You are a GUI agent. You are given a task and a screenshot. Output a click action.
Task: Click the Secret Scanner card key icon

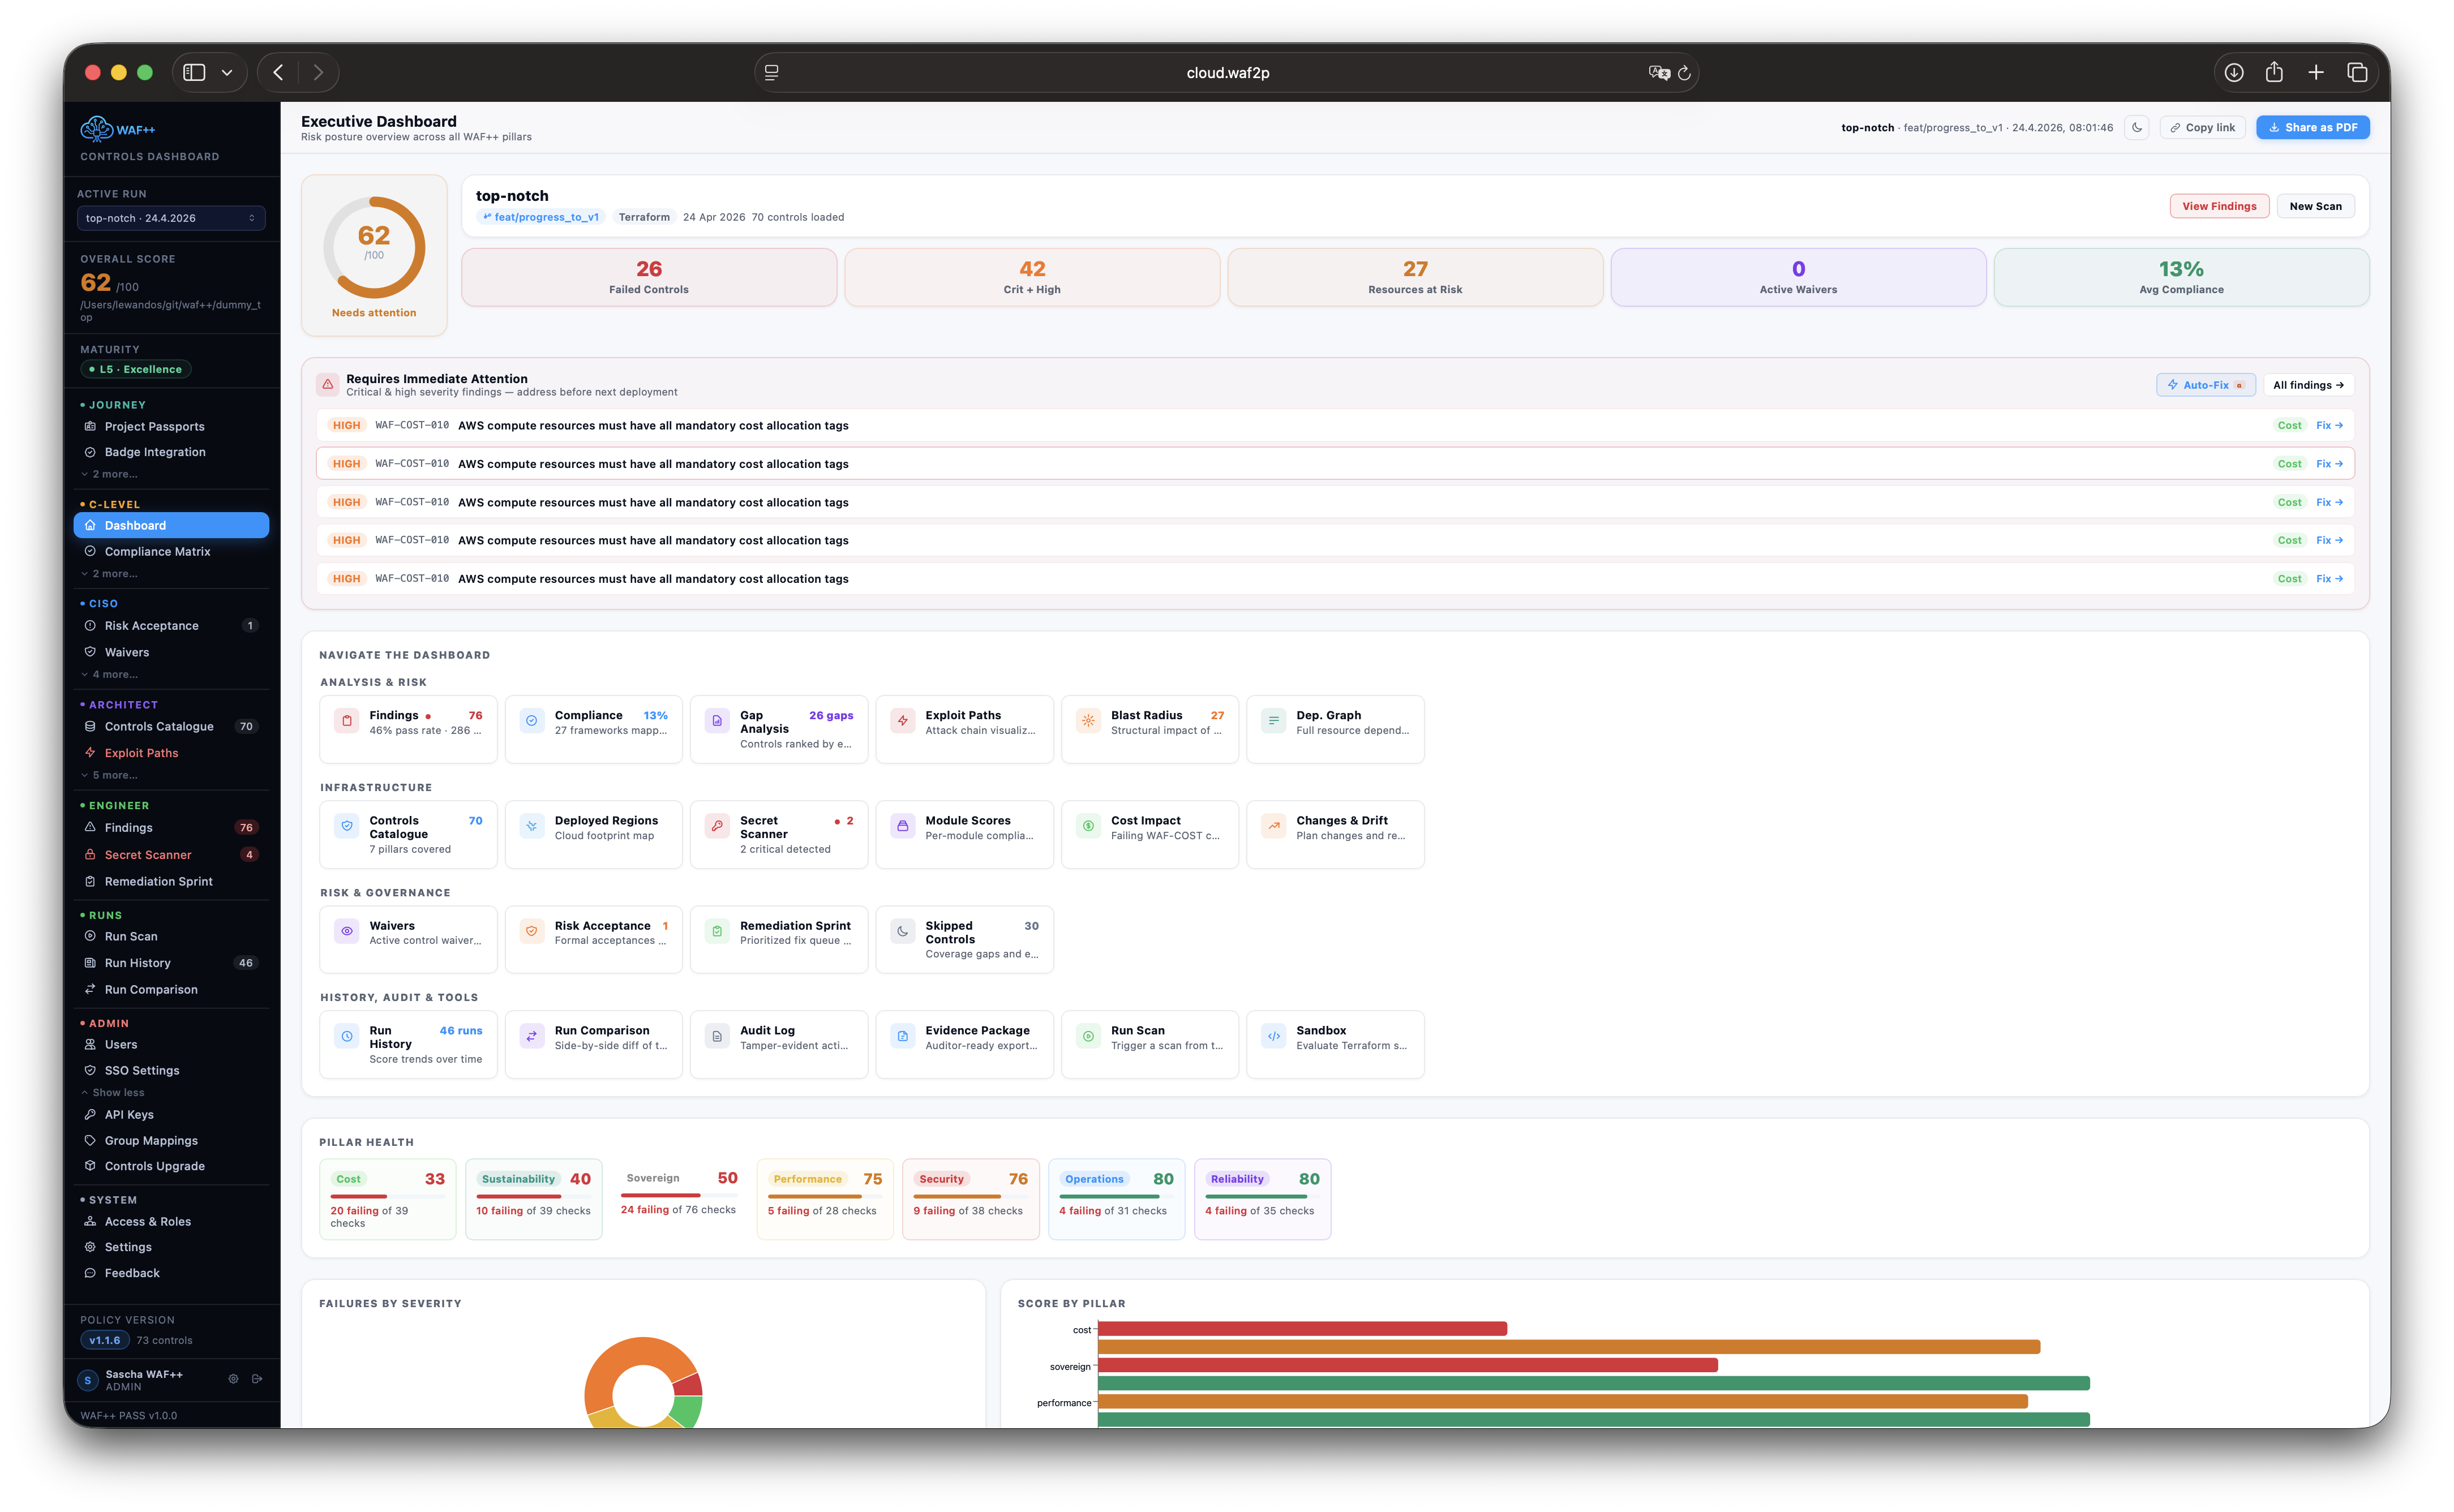pyautogui.click(x=717, y=826)
